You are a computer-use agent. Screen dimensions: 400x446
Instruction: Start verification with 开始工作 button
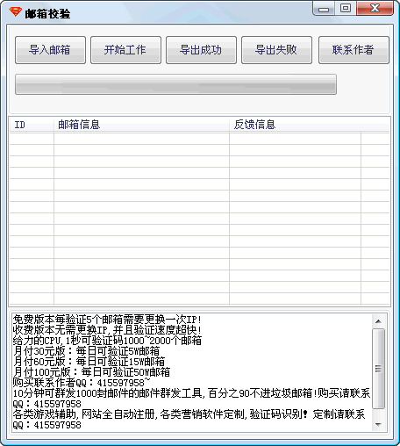pos(125,50)
